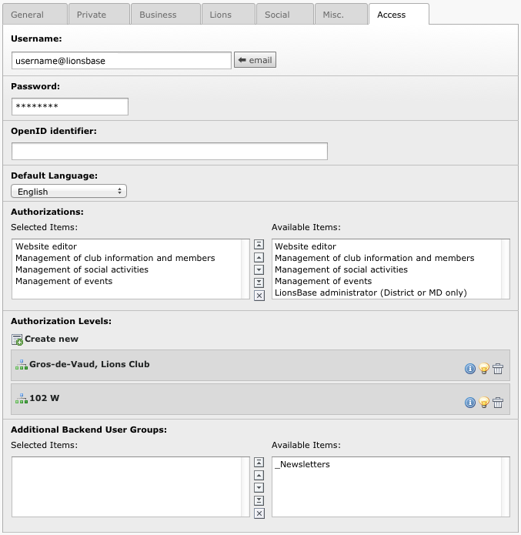Toggle lightbulb visibility for 102 W
Image resolution: width=521 pixels, height=535 pixels.
click(x=483, y=403)
